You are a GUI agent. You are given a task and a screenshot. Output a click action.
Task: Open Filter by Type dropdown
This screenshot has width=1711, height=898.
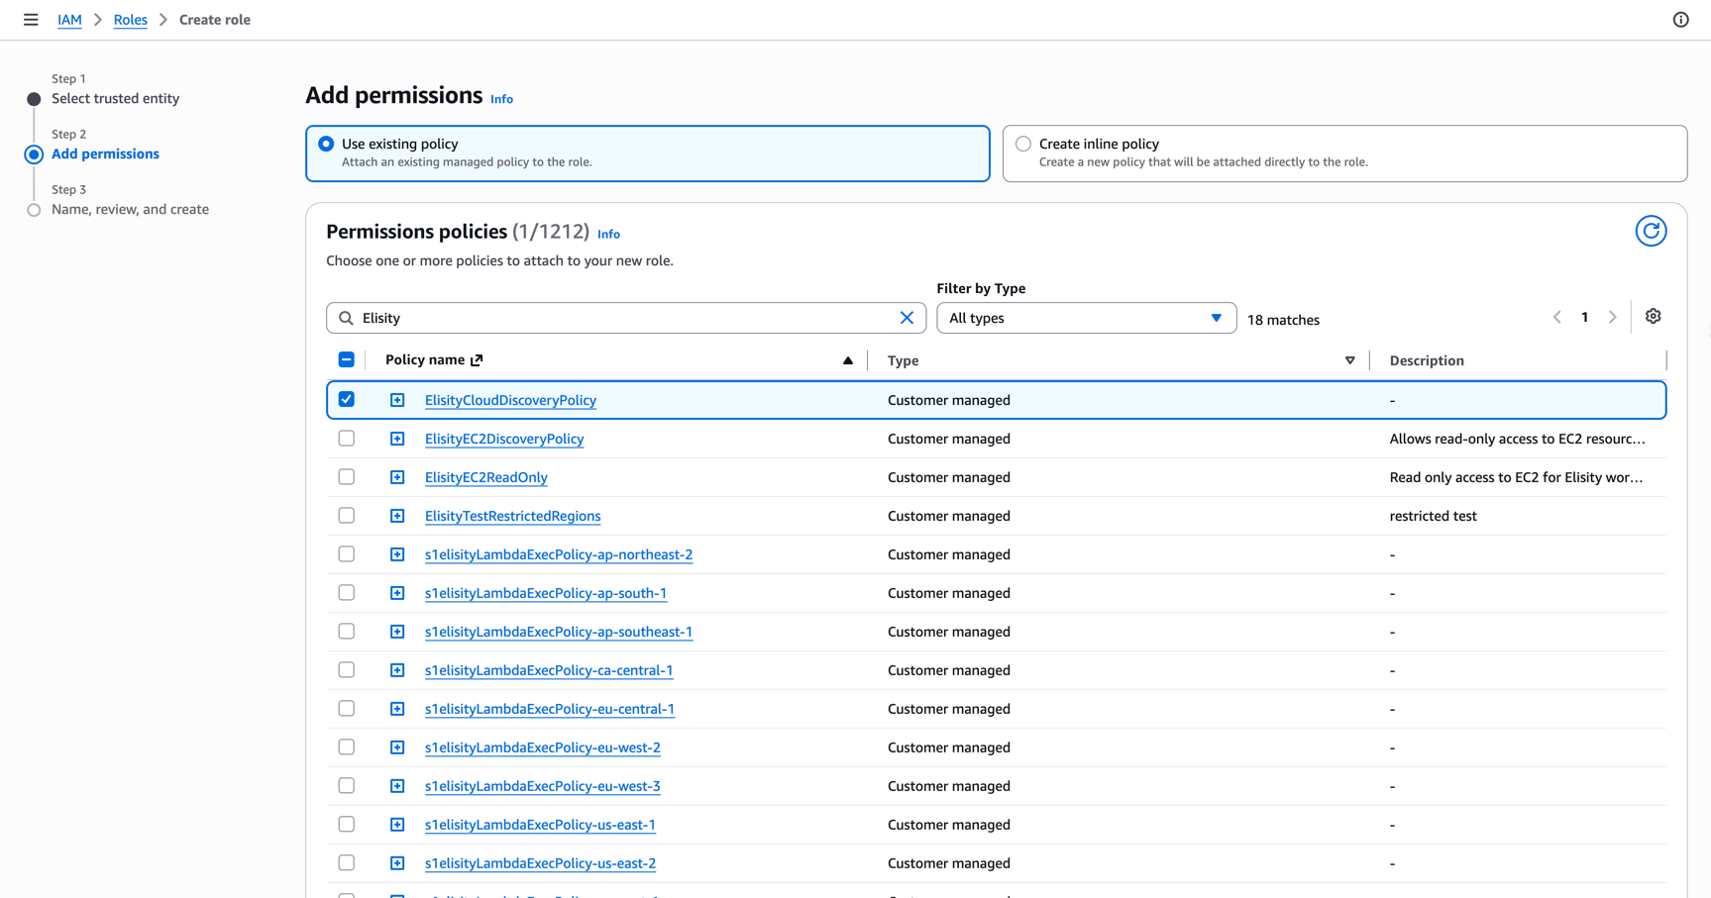(x=1086, y=318)
